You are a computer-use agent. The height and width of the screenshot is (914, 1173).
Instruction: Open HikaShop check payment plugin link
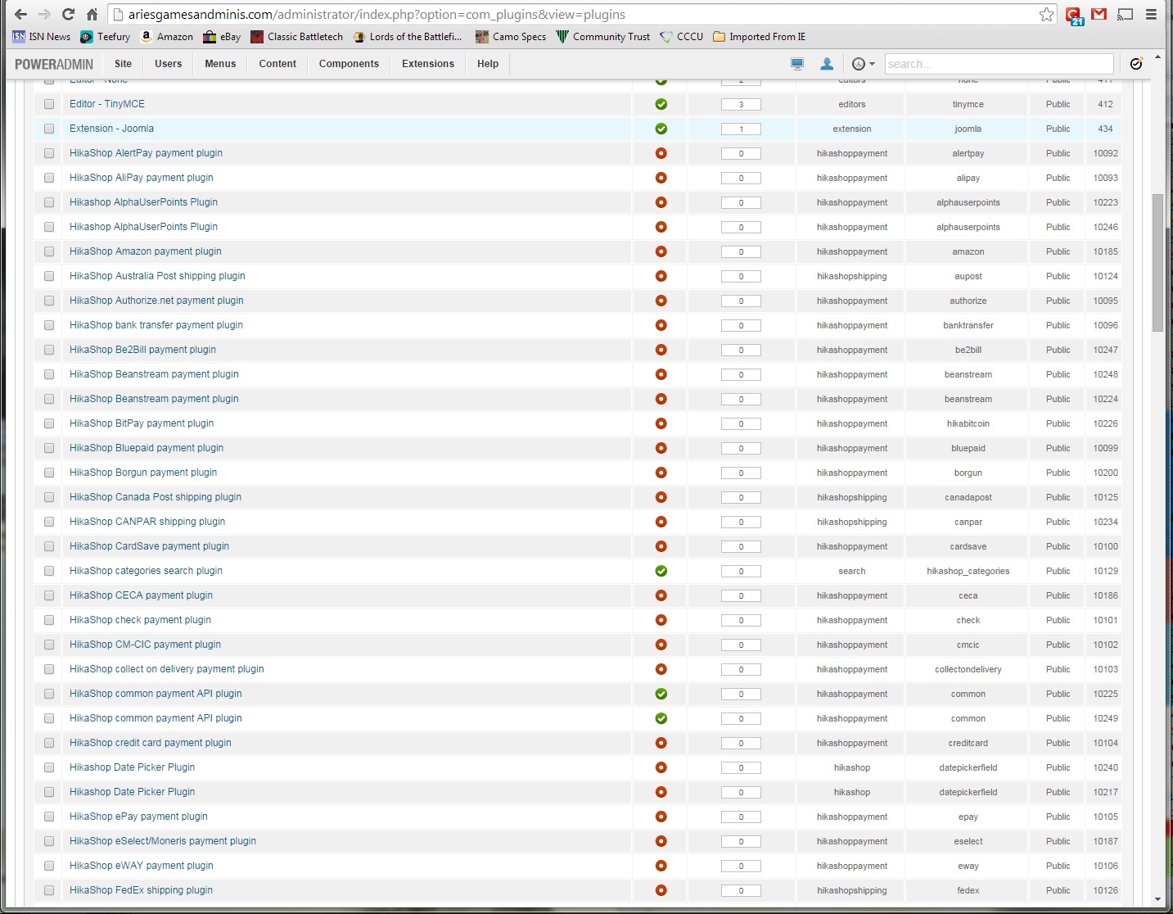140,620
